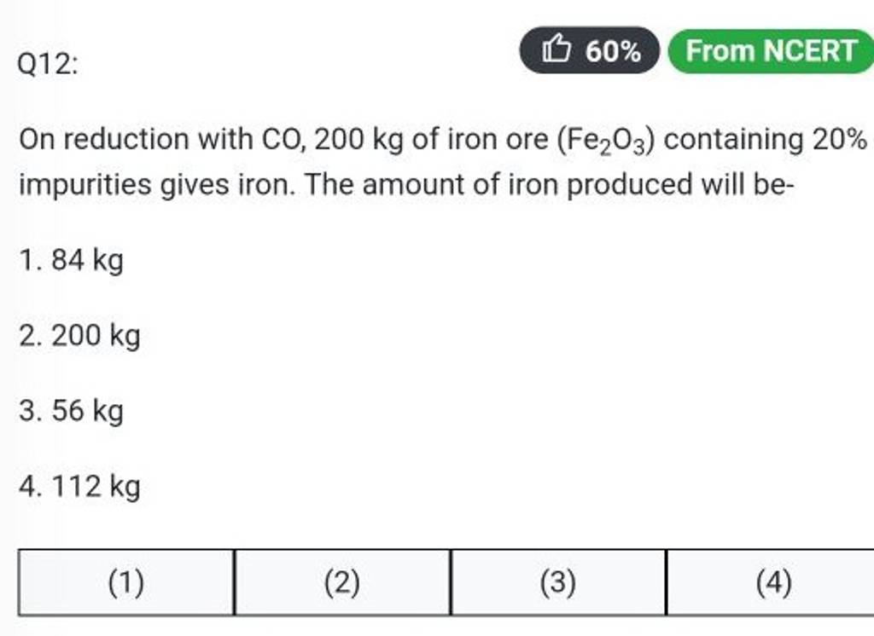Select answer cell (1)

pyautogui.click(x=126, y=583)
